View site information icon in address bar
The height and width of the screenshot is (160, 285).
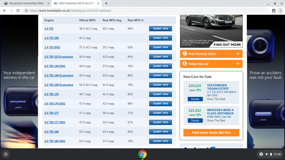click(26, 11)
